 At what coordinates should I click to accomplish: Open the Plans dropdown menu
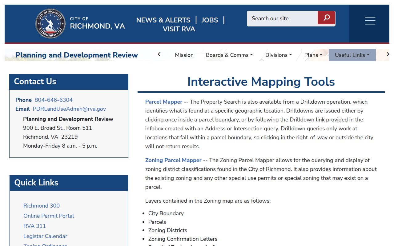point(313,55)
